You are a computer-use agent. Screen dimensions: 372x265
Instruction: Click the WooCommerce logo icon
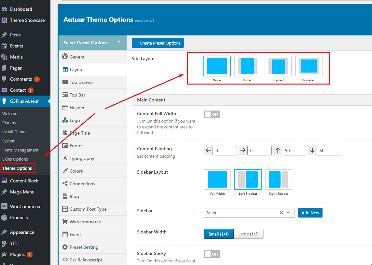click(4, 206)
